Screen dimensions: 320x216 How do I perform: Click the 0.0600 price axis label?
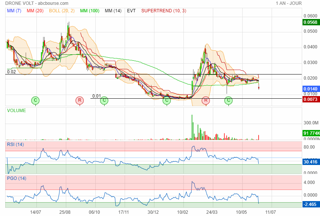[x=310, y=16]
